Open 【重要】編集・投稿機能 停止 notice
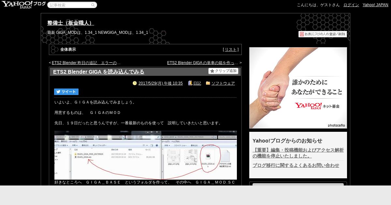This screenshot has height=205, width=391. (298, 153)
